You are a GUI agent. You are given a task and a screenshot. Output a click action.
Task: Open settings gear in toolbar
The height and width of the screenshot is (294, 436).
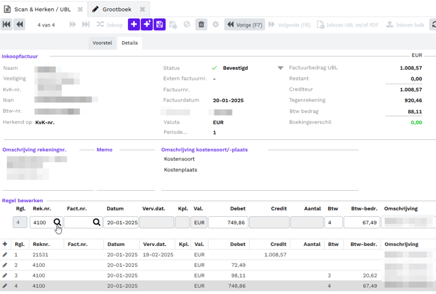[215, 25]
